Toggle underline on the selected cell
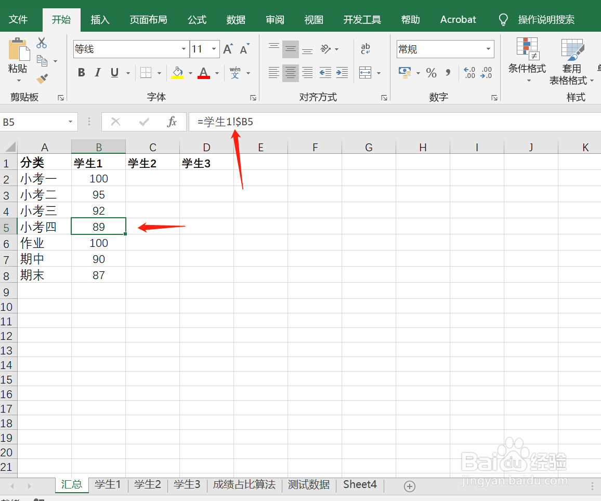 (x=114, y=73)
